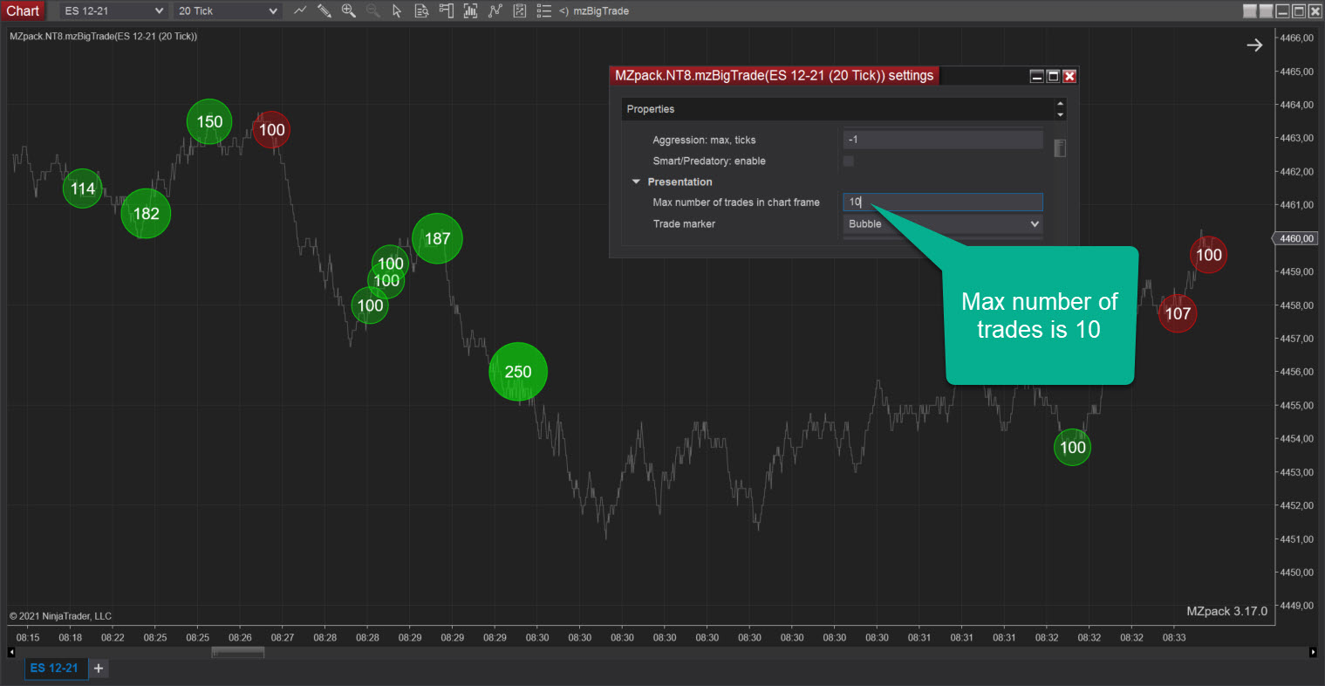Click the Max number of trades field

coord(943,202)
